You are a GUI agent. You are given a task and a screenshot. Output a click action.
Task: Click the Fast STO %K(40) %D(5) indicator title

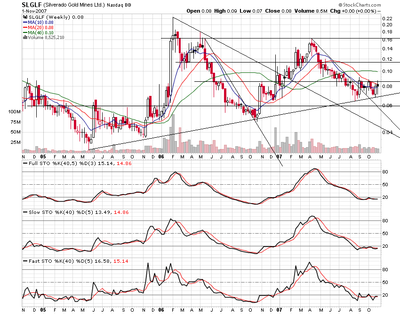click(x=61, y=261)
